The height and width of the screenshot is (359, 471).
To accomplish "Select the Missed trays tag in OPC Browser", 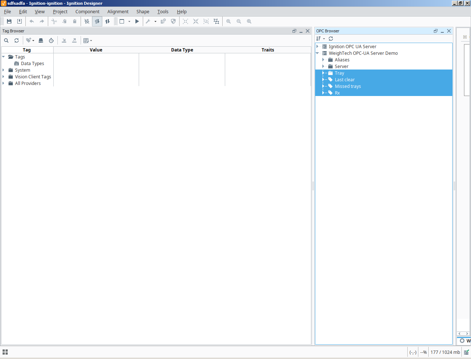I will (347, 86).
